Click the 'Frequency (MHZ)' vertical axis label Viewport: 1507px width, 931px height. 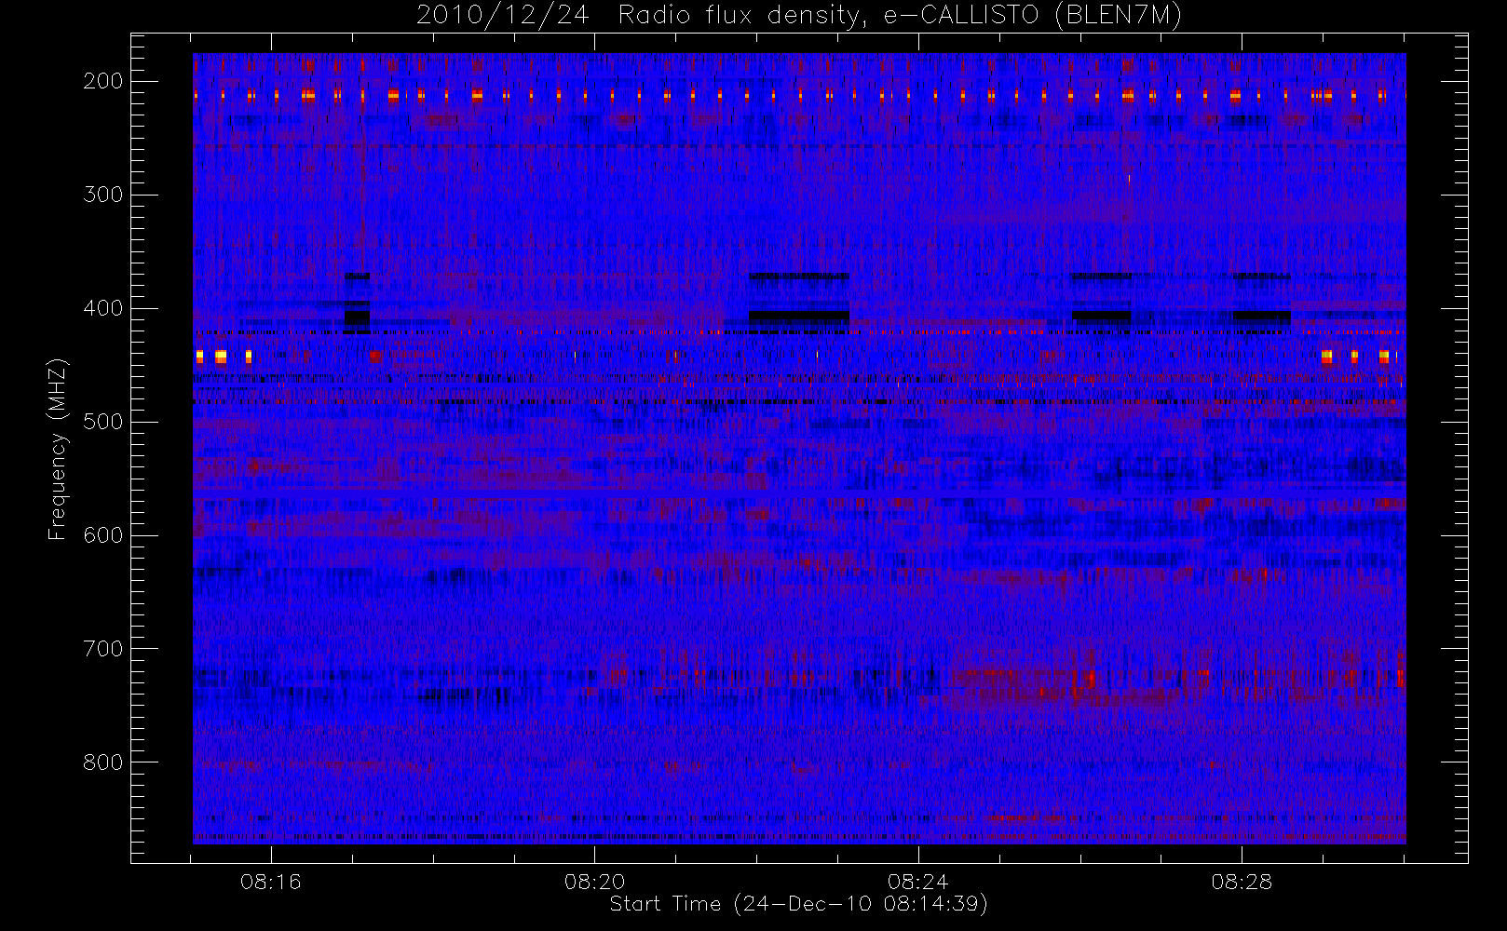tap(58, 449)
